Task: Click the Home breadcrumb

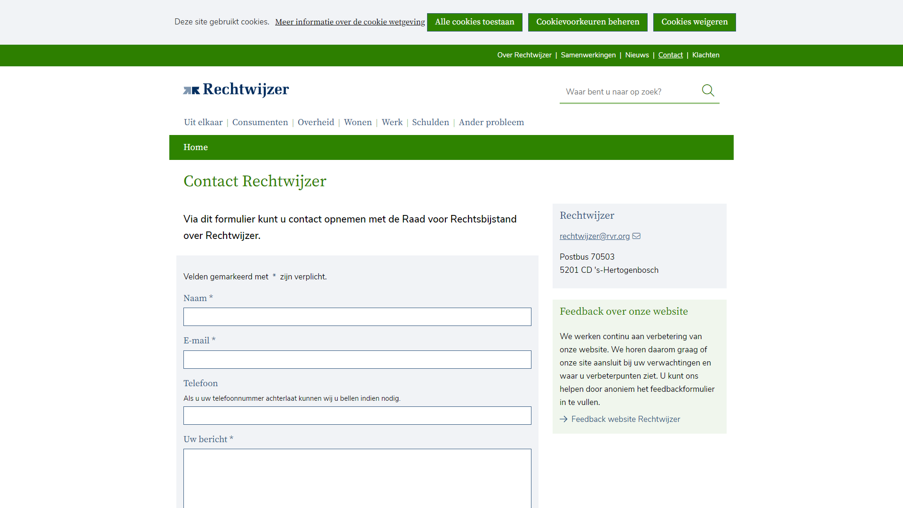Action: 196,147
